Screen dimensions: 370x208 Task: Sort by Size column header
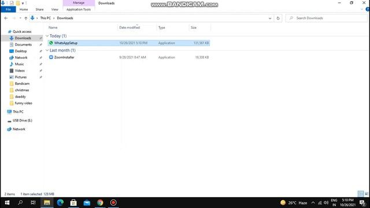[194, 28]
